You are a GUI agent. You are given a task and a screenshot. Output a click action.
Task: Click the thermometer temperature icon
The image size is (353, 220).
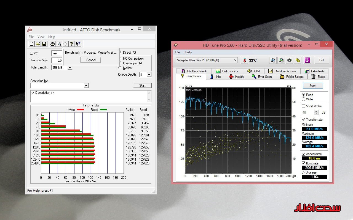(244, 60)
